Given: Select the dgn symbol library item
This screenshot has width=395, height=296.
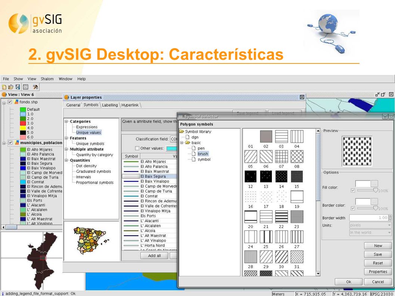Looking at the screenshot, I should tap(195, 137).
